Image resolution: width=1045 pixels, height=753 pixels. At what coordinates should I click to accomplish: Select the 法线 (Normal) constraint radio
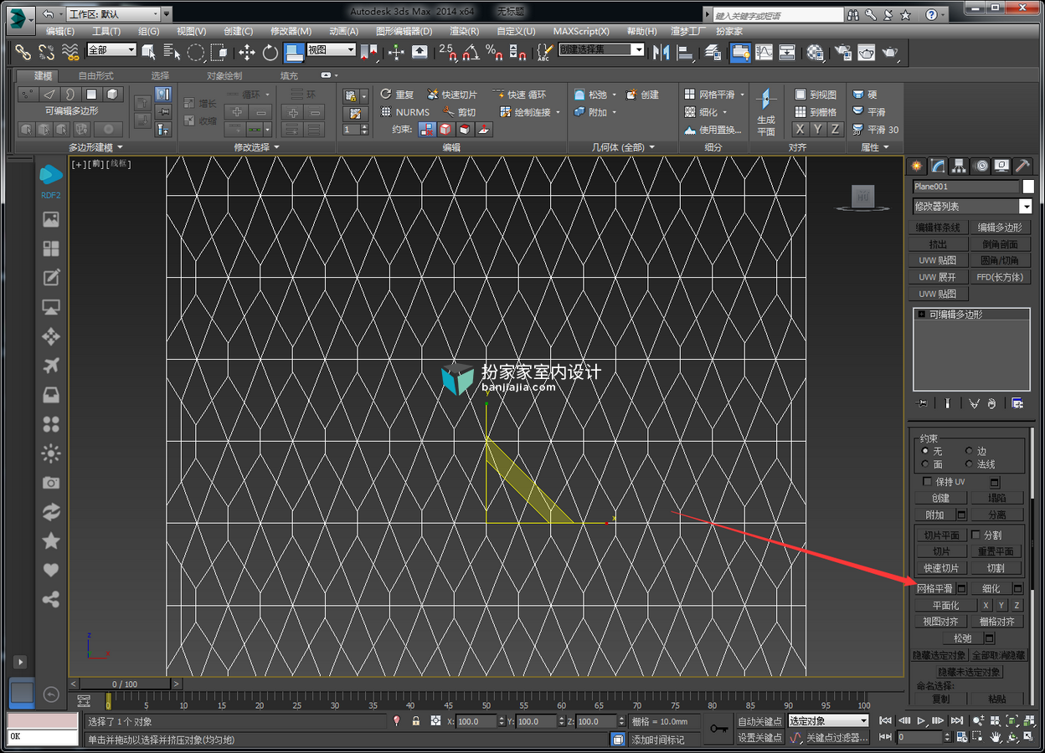tap(970, 464)
